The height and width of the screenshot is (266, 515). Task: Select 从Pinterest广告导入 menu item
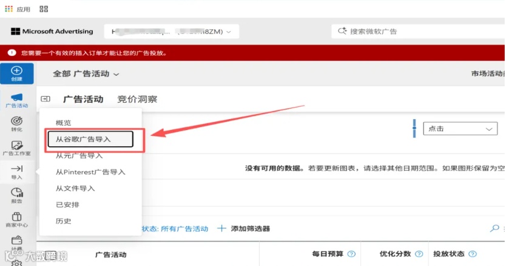90,172
